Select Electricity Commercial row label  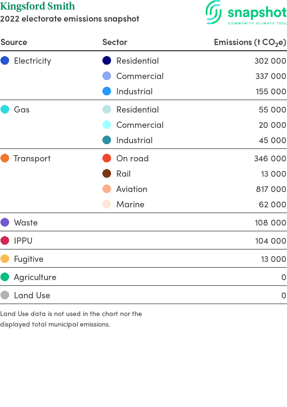[140, 76]
